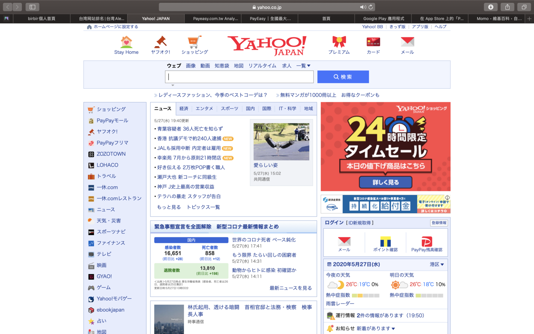Click Safari's share icon

coord(507,7)
